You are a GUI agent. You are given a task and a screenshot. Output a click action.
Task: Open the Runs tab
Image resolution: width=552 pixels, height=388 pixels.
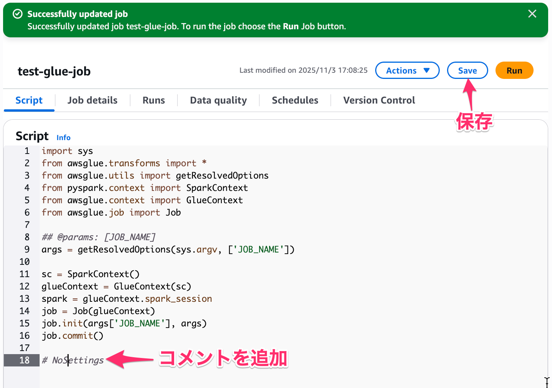[153, 100]
